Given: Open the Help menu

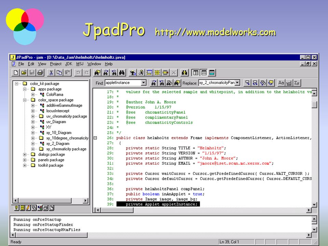Looking at the screenshot, I should 109,64.
